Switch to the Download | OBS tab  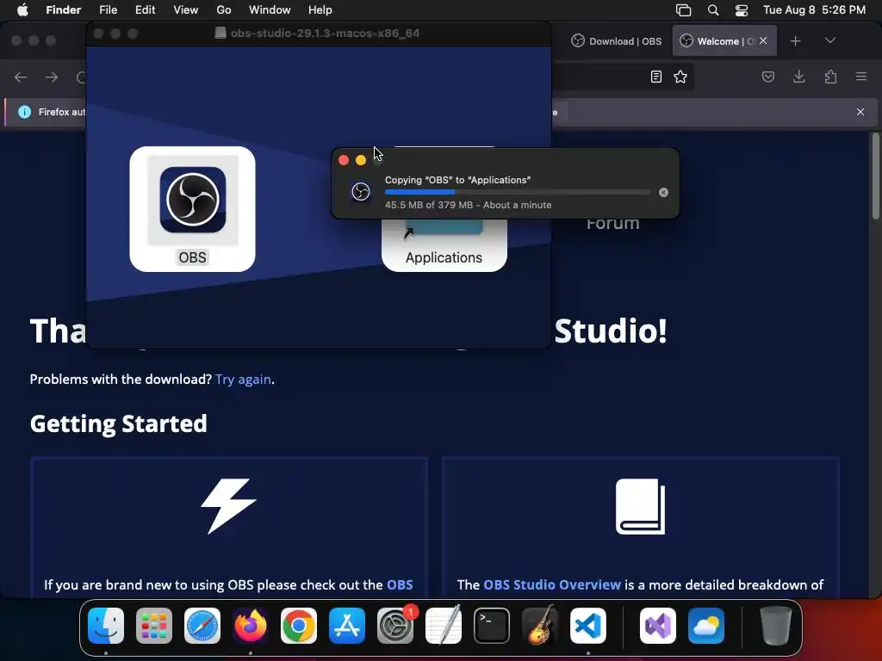[x=617, y=41]
